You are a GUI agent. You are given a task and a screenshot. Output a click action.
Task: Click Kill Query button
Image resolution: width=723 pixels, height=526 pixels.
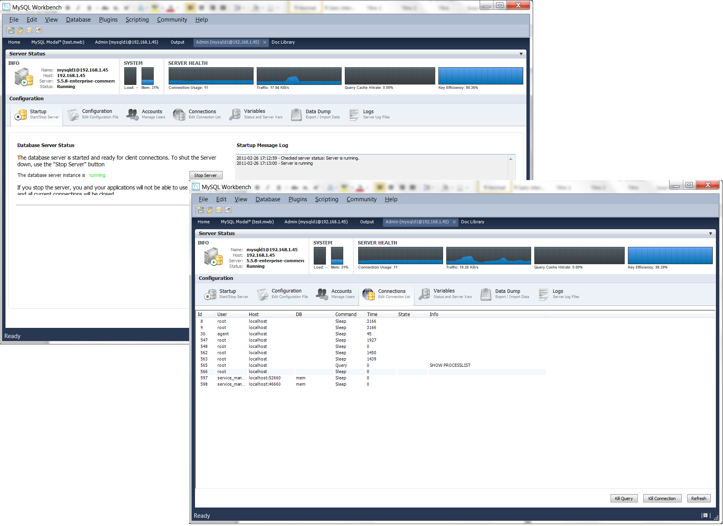(x=624, y=498)
